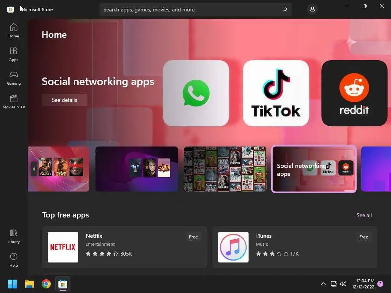Click Netflix rating count 305K
The width and height of the screenshot is (391, 293).
coord(126,254)
